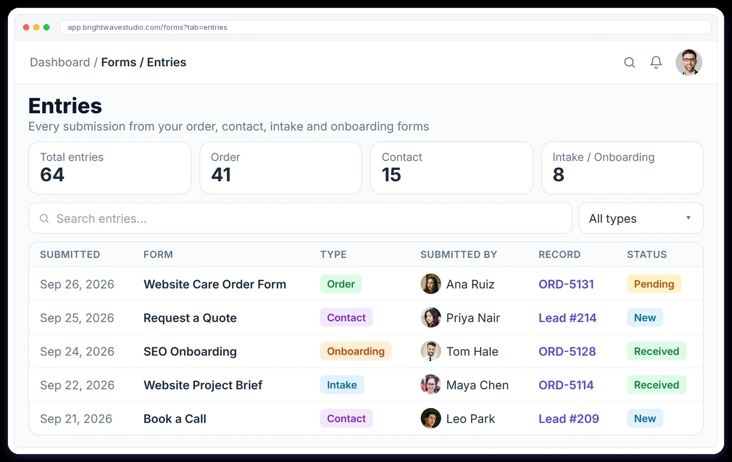Open the Book a Call entry
Screen dimensions: 732x462
(x=175, y=419)
